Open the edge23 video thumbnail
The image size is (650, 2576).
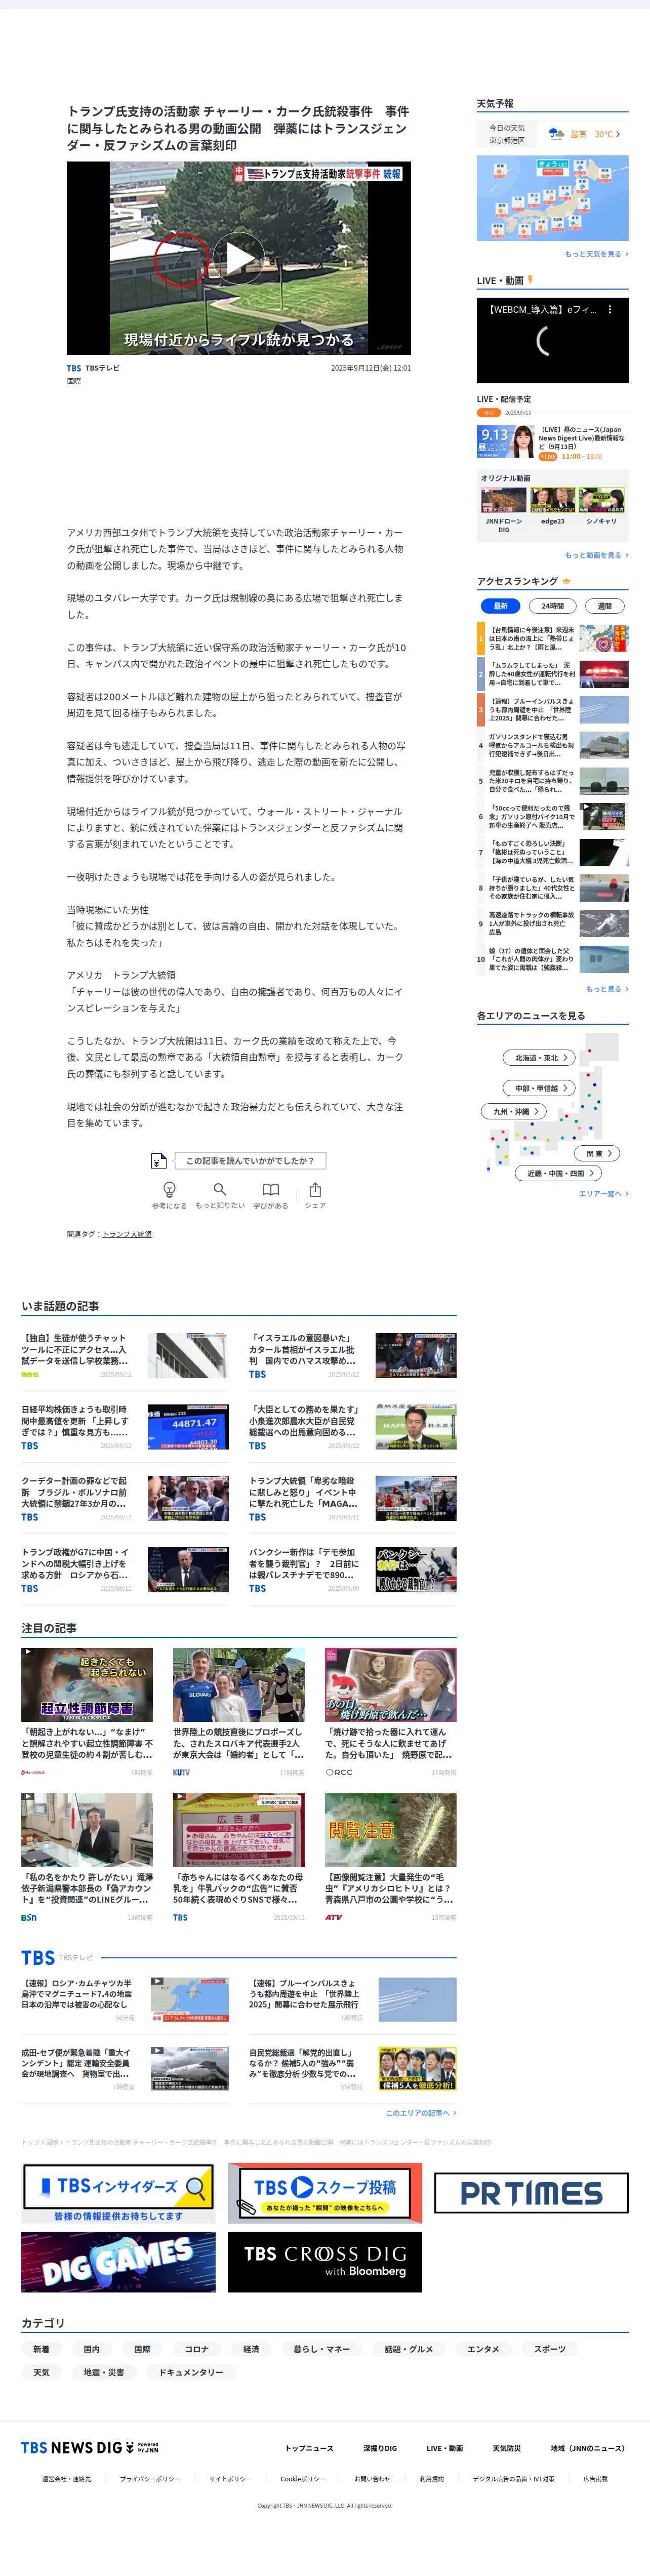pos(552,500)
